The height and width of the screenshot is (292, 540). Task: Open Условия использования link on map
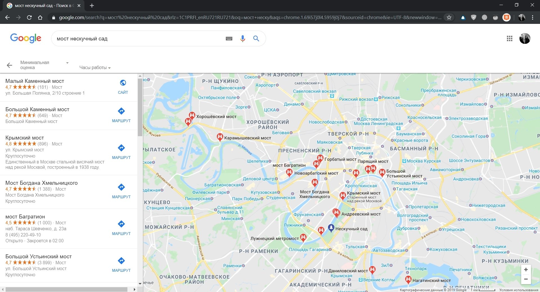pos(519,290)
